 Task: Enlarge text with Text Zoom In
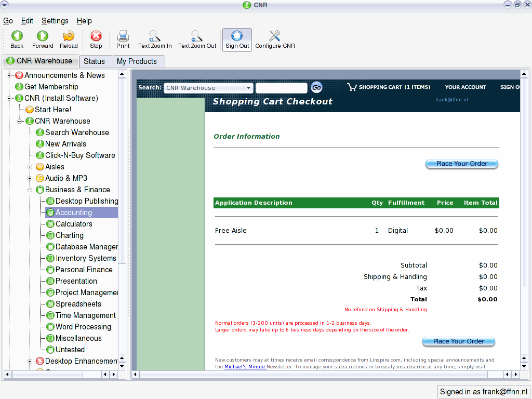point(155,36)
